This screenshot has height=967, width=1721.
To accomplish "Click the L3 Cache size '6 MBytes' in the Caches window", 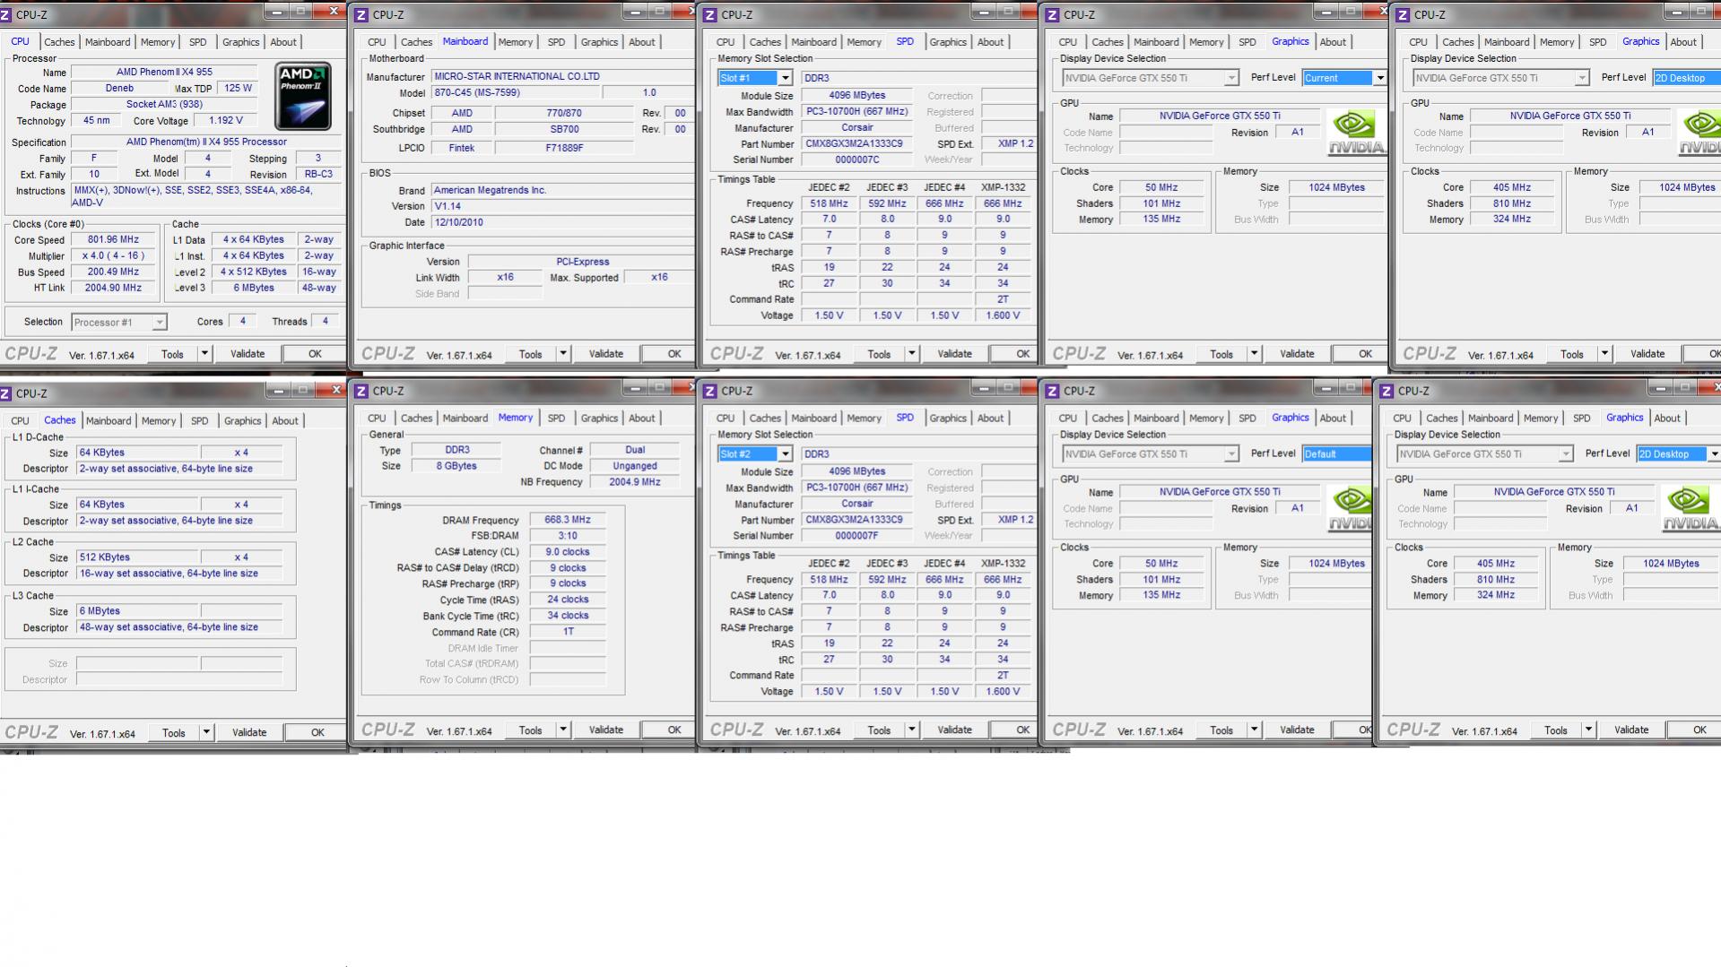I will (x=137, y=611).
